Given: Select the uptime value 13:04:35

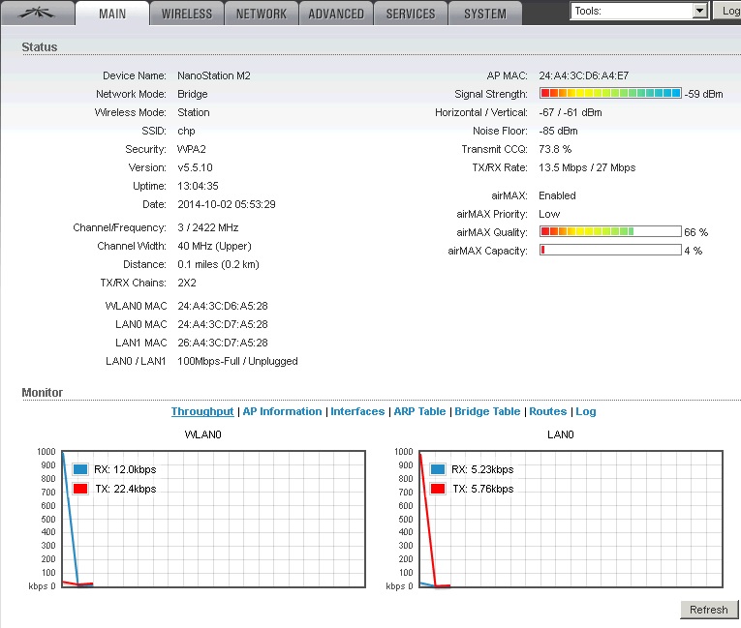Looking at the screenshot, I should (x=198, y=186).
